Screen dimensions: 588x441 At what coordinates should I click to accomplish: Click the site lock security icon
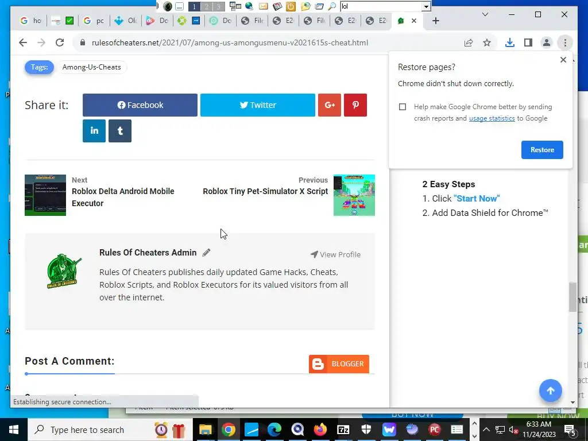click(x=83, y=42)
